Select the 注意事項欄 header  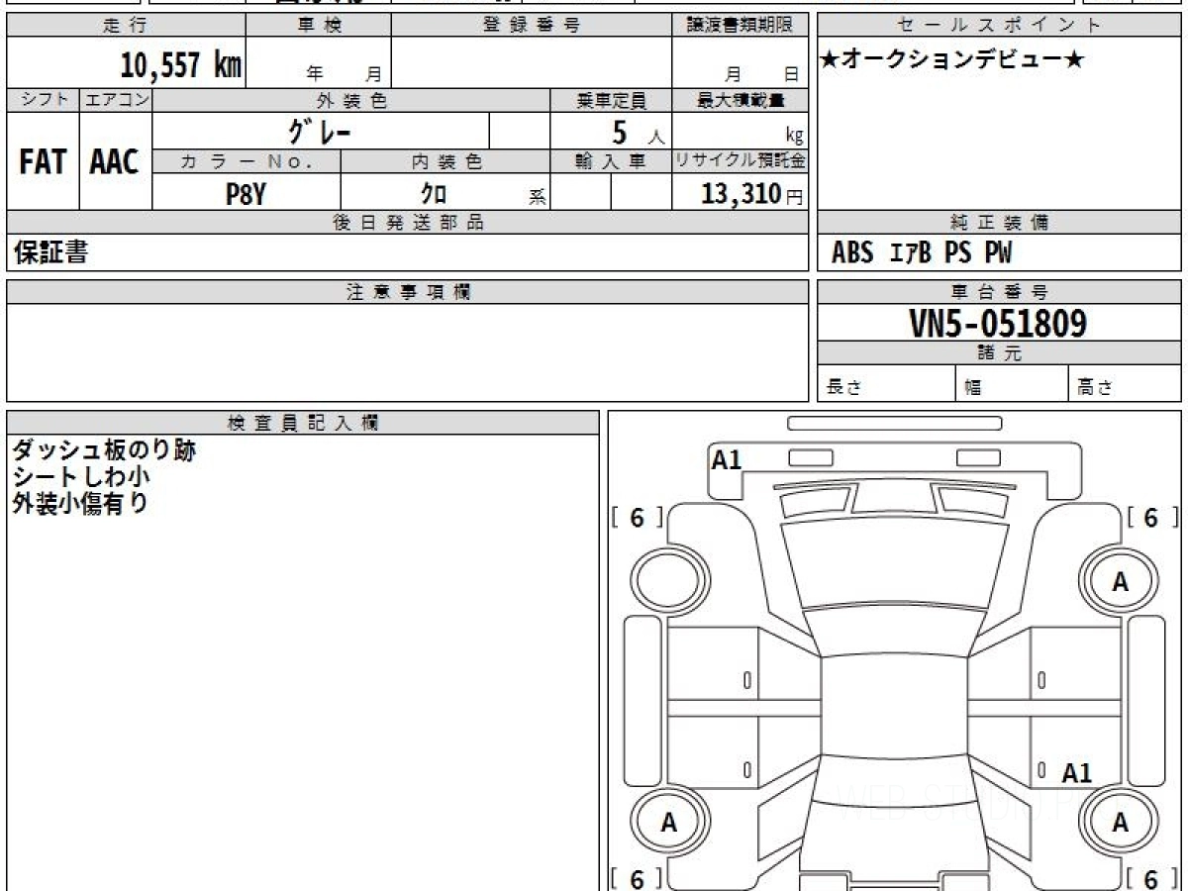[x=408, y=292]
